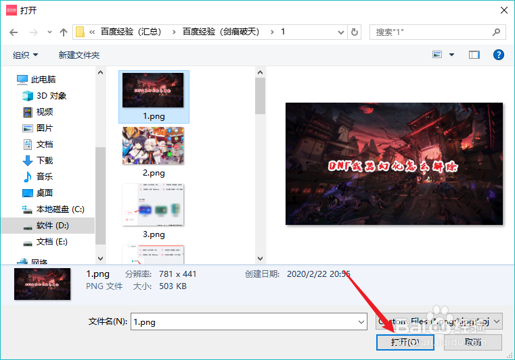This screenshot has width=515, height=360.
Task: Change view layout icon
Action: tap(437, 55)
